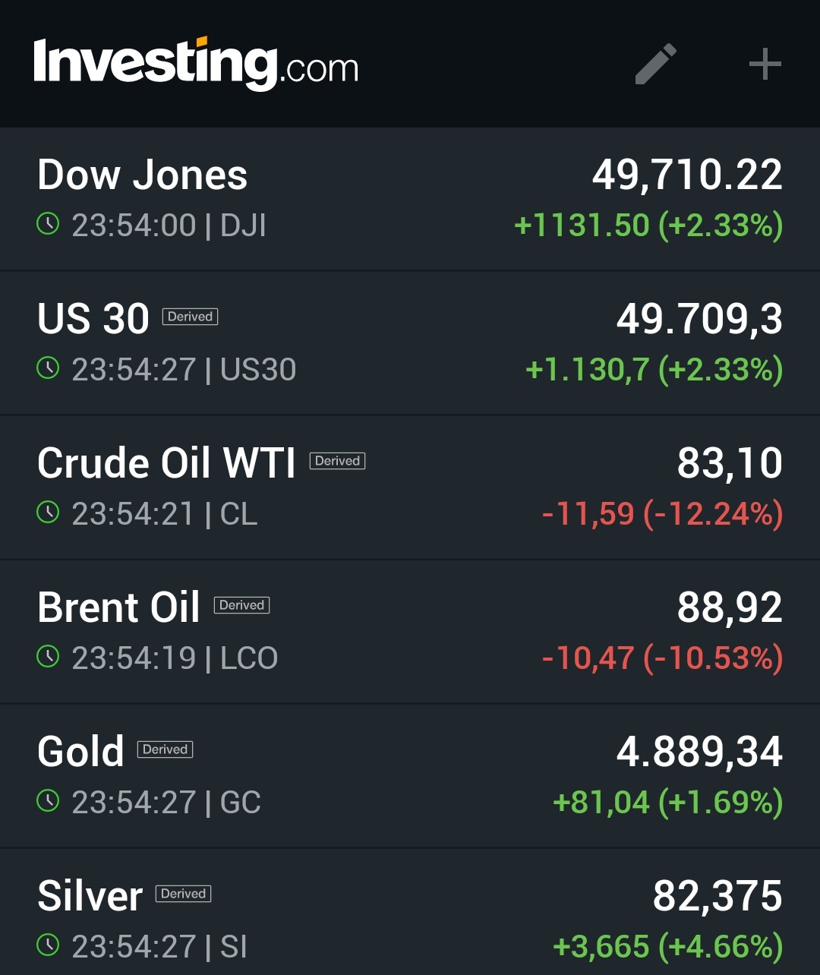The width and height of the screenshot is (820, 975).
Task: Tap the pencil edit watchlist icon
Action: click(x=655, y=64)
